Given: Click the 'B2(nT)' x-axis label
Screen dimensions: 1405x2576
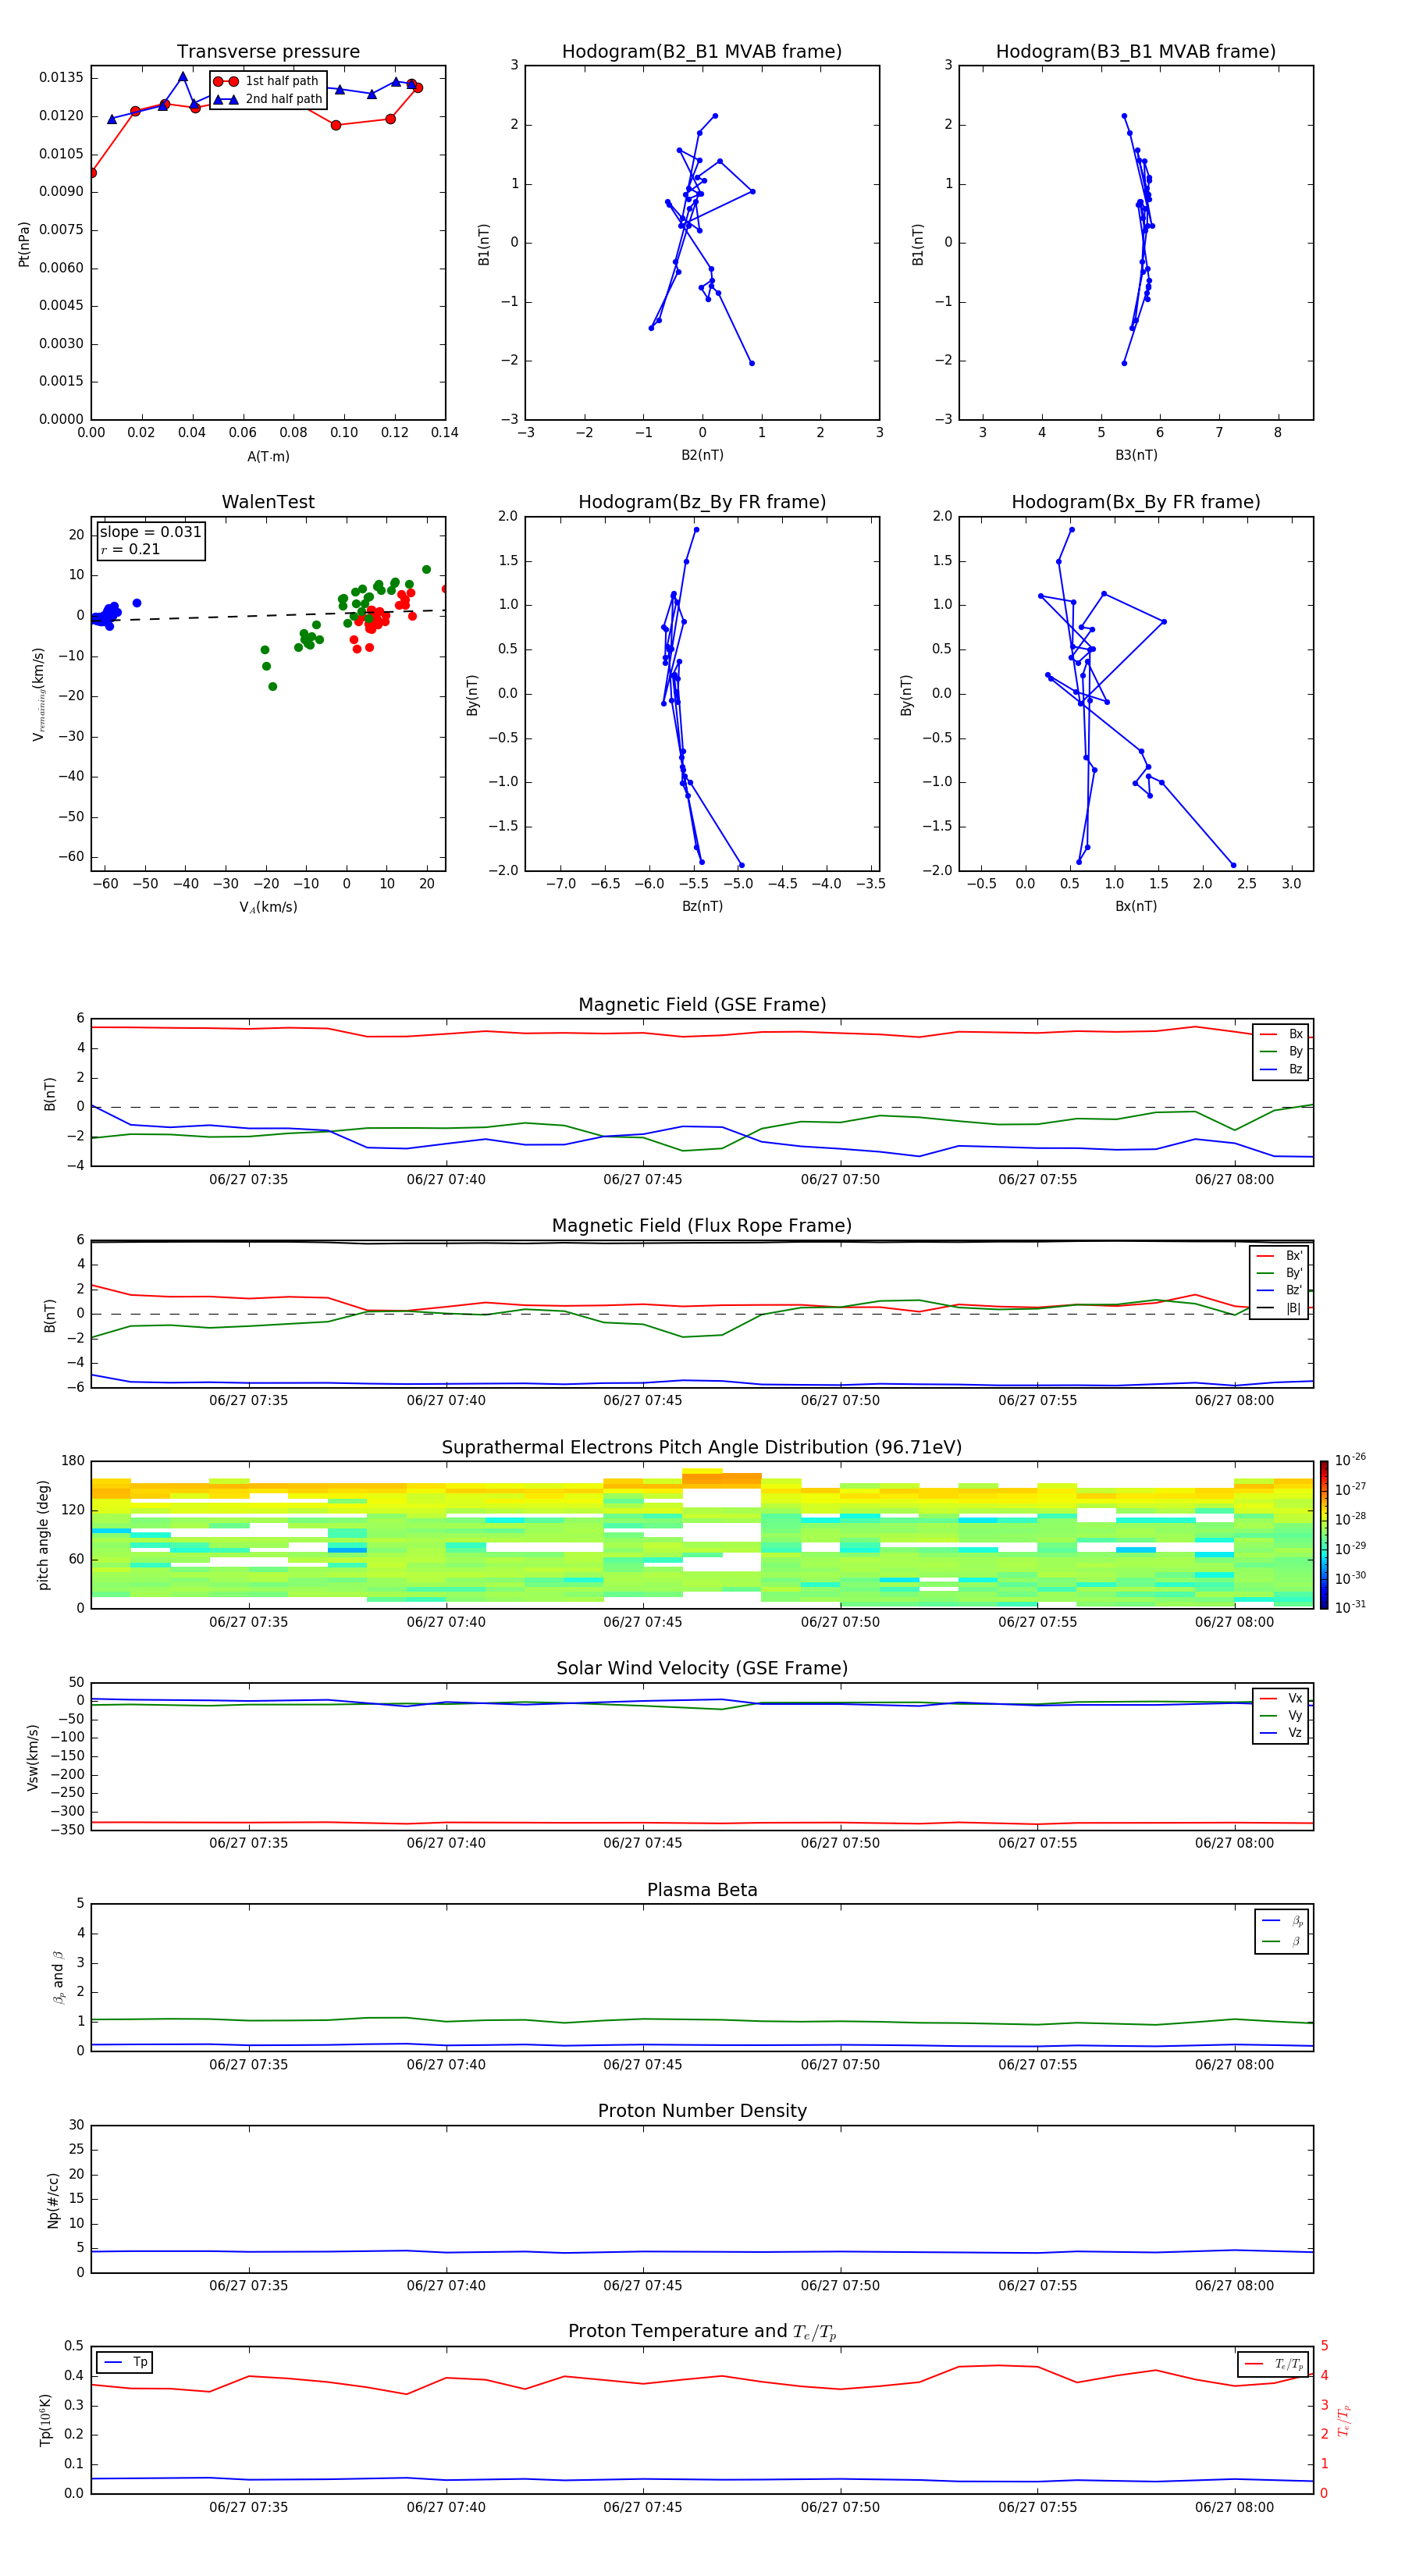Looking at the screenshot, I should coord(702,456).
